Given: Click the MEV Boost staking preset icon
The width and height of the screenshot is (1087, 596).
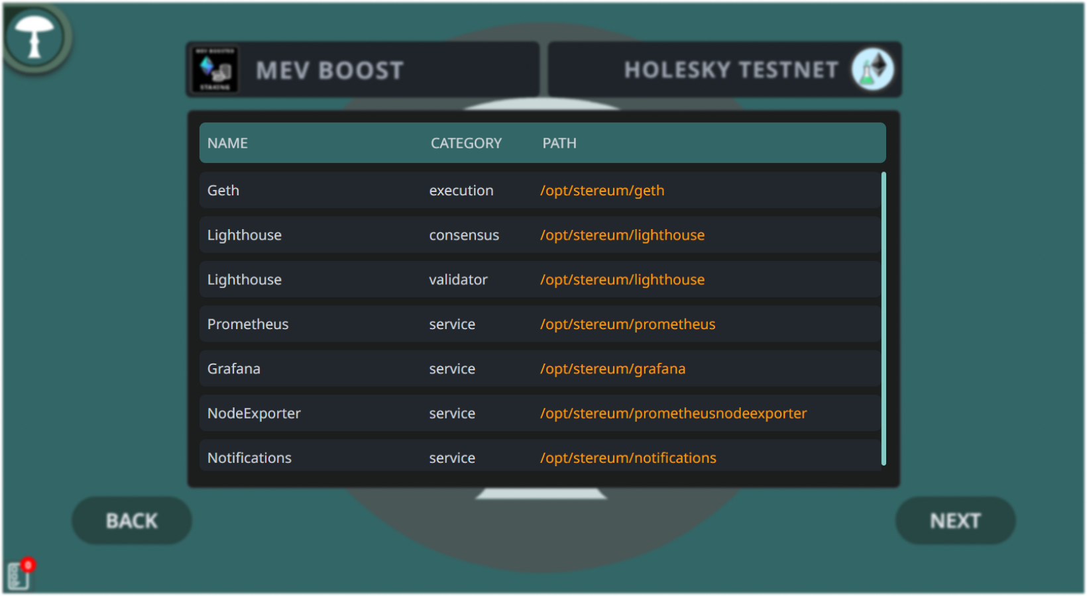Looking at the screenshot, I should pos(215,70).
